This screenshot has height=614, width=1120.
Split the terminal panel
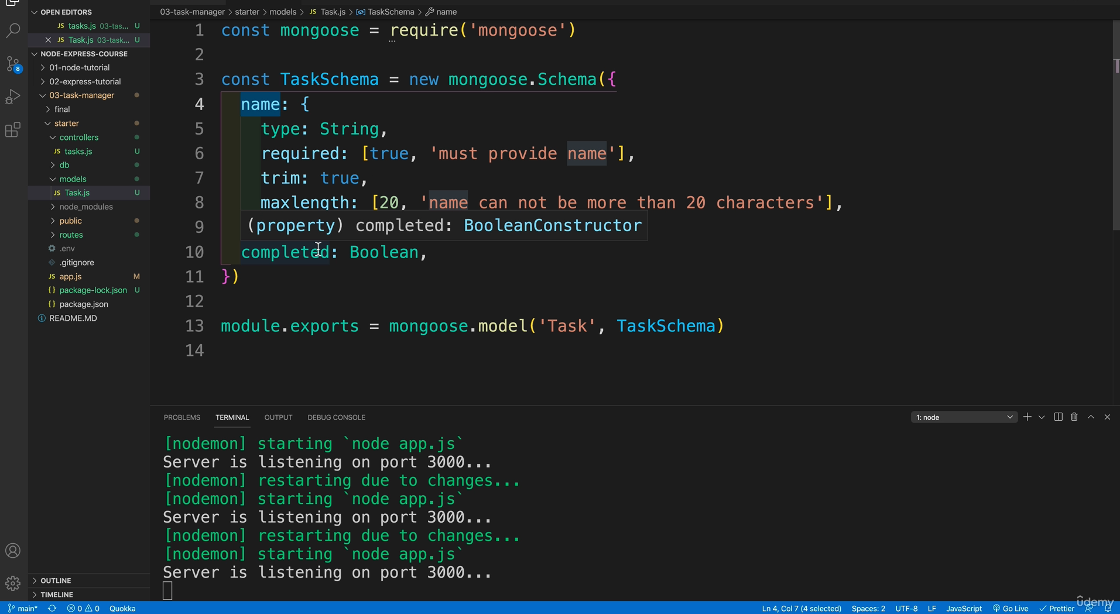tap(1058, 417)
